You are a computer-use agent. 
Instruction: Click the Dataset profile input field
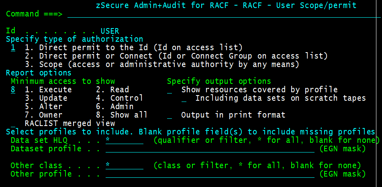coord(210,148)
